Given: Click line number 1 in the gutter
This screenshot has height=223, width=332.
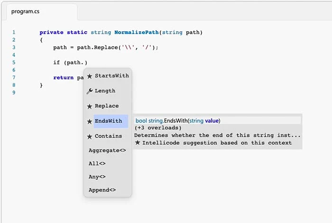Looking at the screenshot, I should click(x=14, y=32).
